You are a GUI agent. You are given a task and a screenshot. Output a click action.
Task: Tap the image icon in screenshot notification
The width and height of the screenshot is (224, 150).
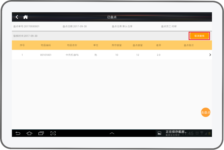pyautogui.click(x=159, y=133)
